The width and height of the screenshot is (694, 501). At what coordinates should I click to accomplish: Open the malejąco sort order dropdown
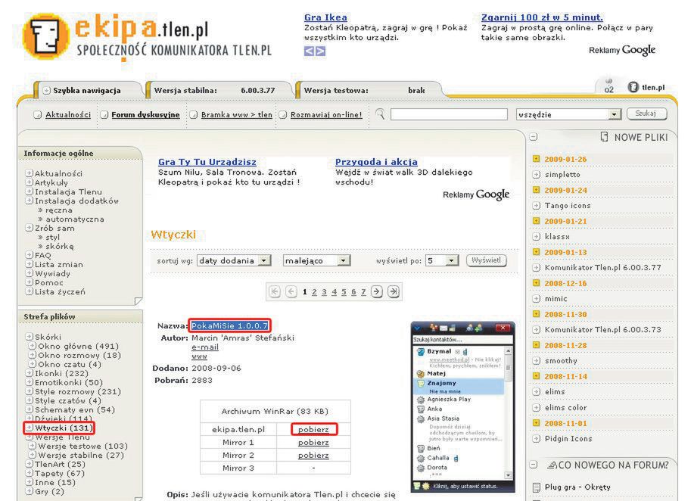(316, 260)
